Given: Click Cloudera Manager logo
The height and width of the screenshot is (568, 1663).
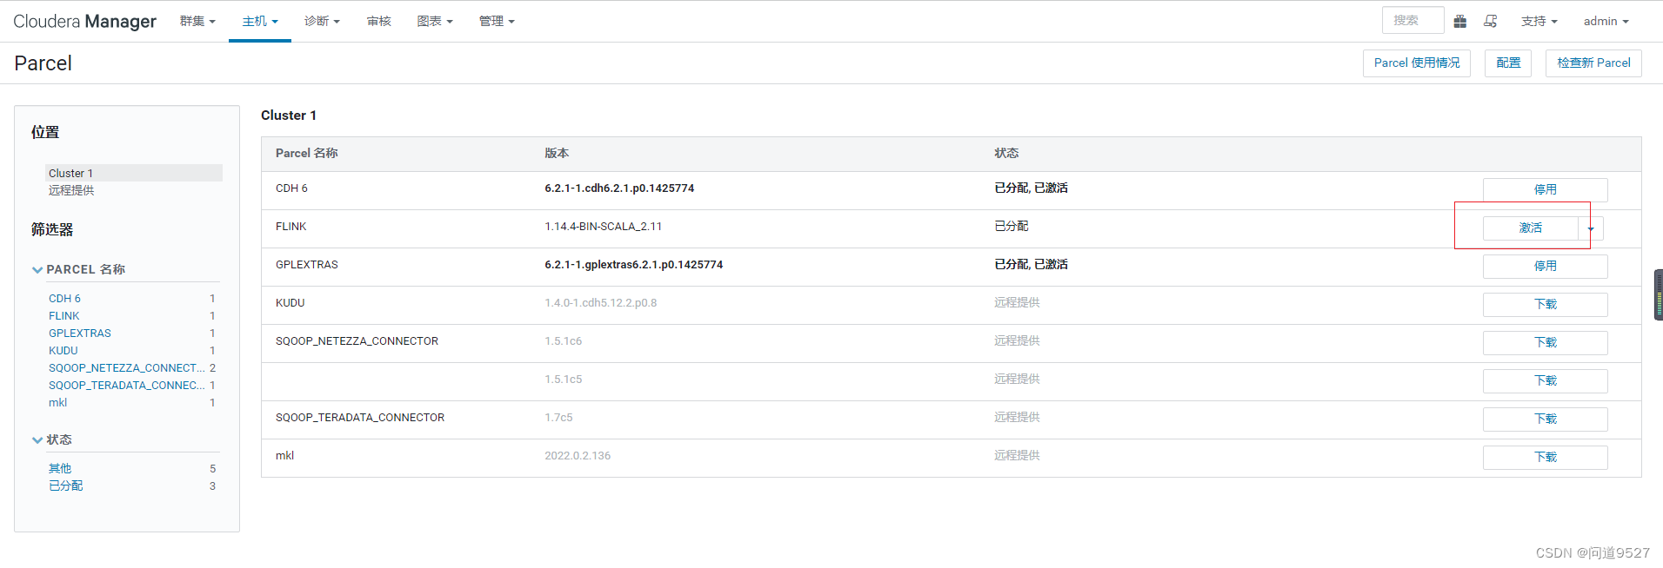Looking at the screenshot, I should (84, 21).
